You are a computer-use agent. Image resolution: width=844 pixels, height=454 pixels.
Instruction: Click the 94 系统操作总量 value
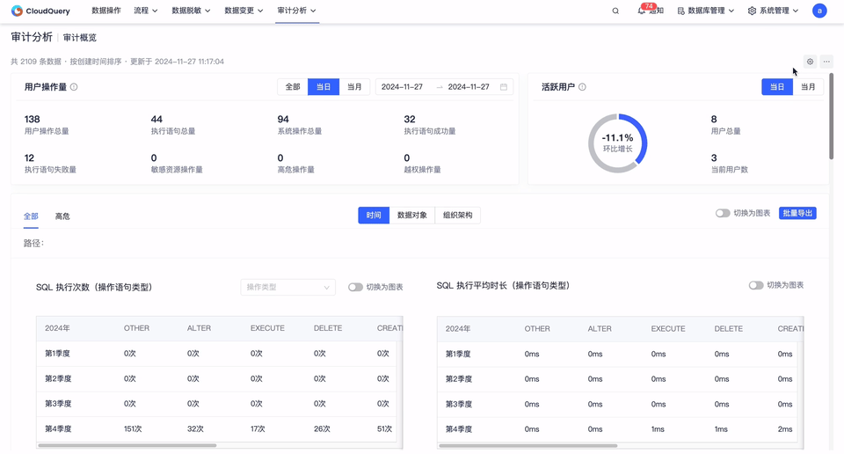[x=283, y=119]
